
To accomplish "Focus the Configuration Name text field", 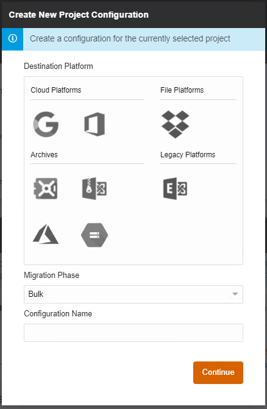I will 133,333.
